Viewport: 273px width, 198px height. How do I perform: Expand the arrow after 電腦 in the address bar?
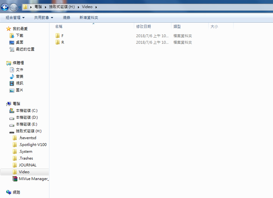[x=45, y=7]
